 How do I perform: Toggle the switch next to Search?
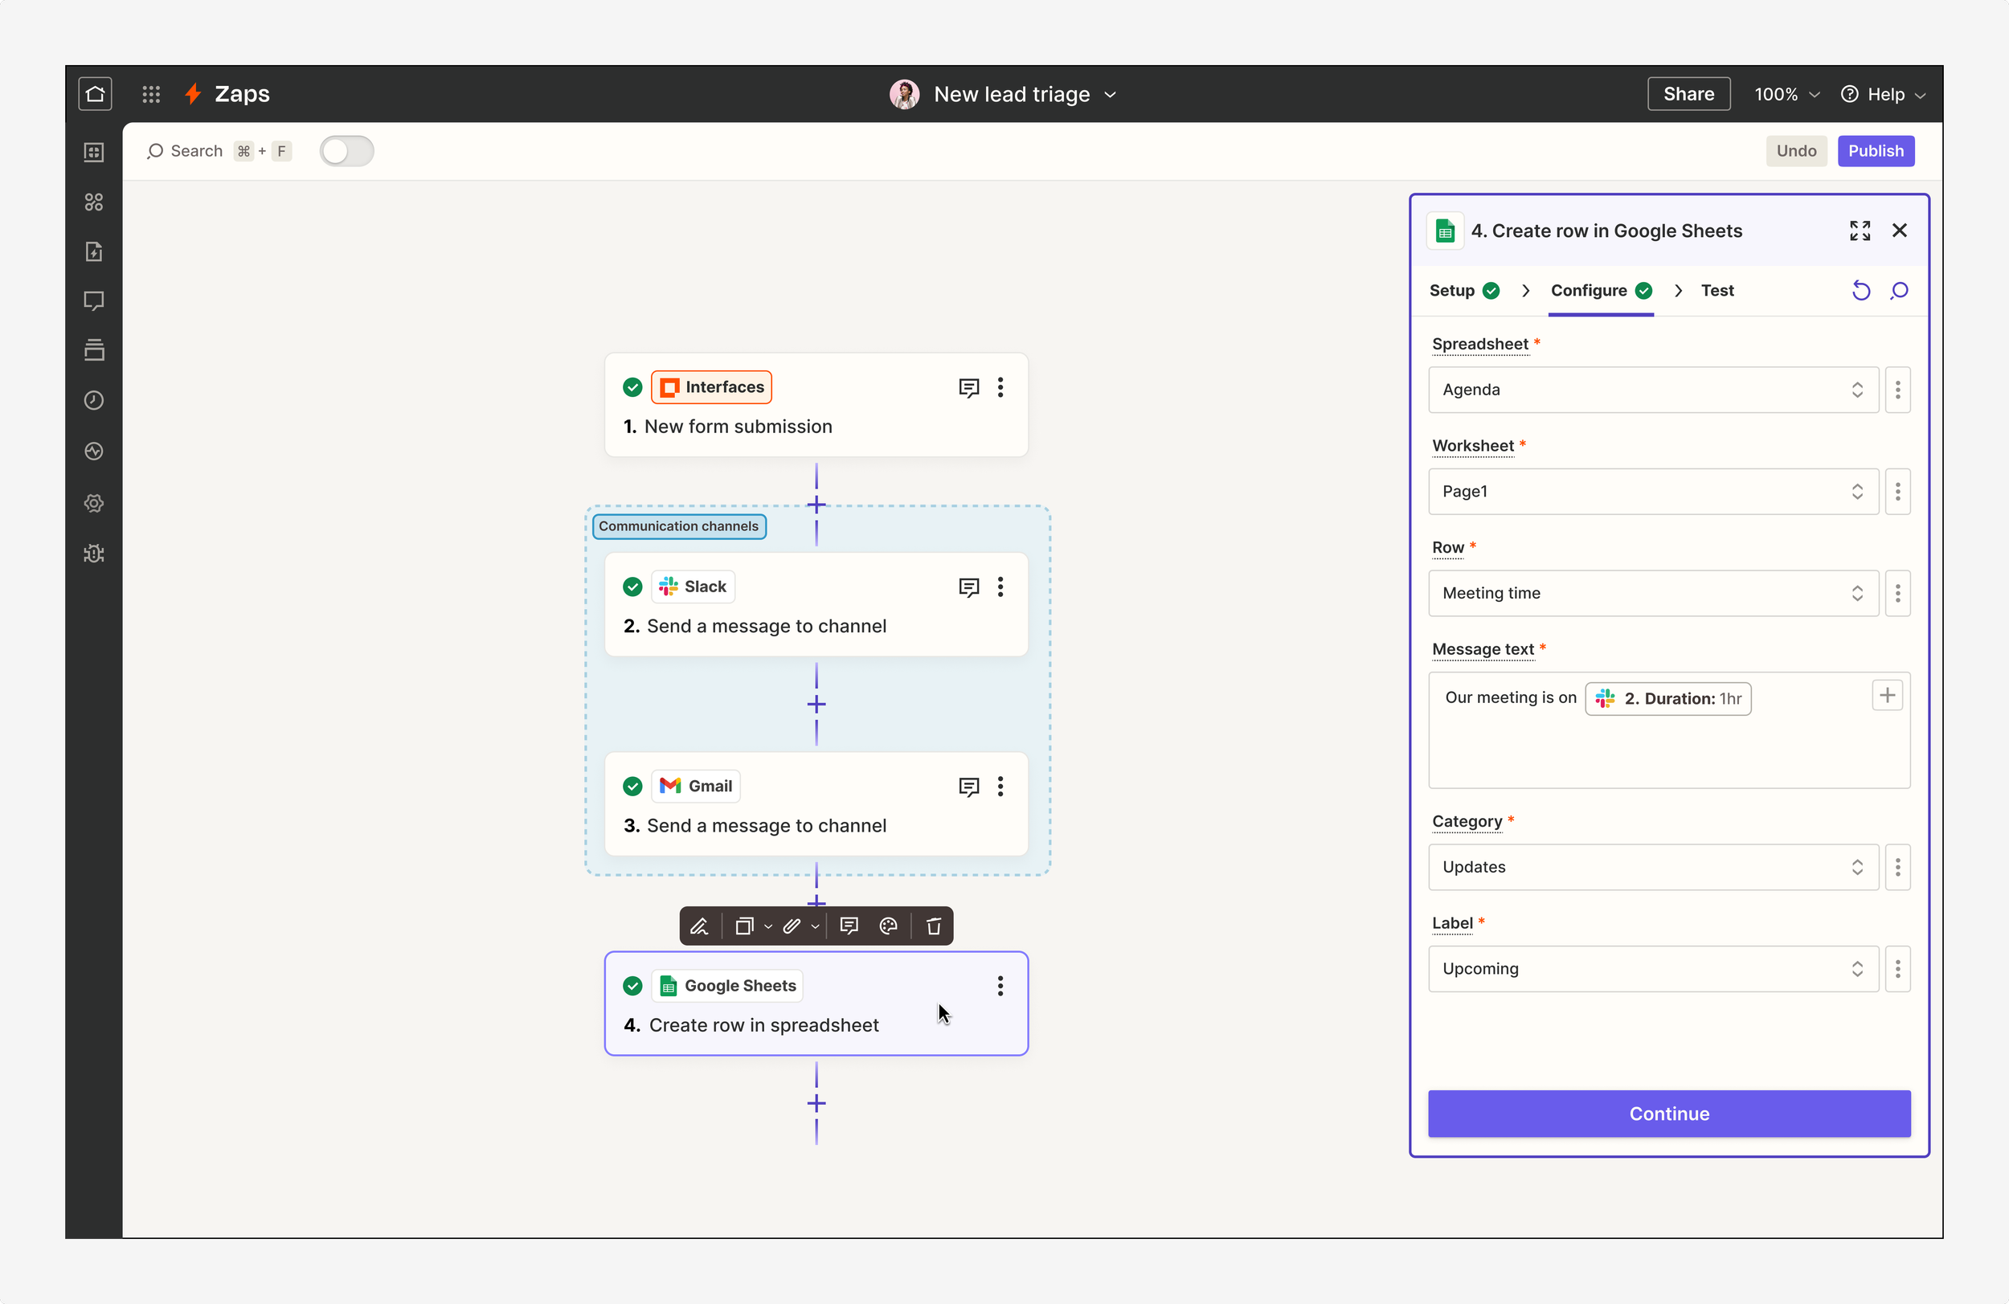click(x=346, y=151)
